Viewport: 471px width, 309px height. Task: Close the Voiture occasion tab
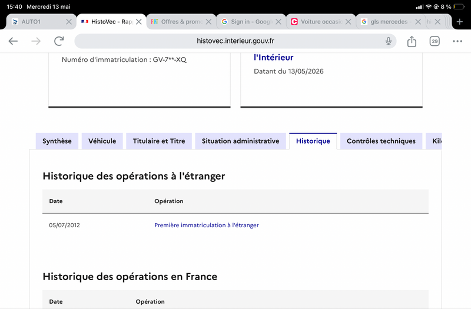tap(348, 22)
